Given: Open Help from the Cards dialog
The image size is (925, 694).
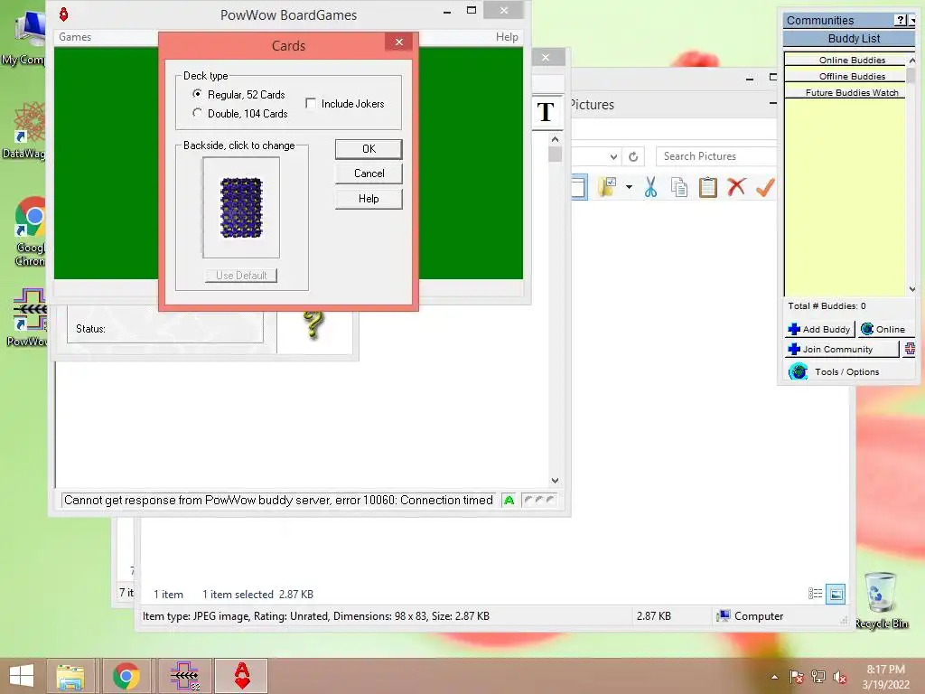Looking at the screenshot, I should point(369,199).
